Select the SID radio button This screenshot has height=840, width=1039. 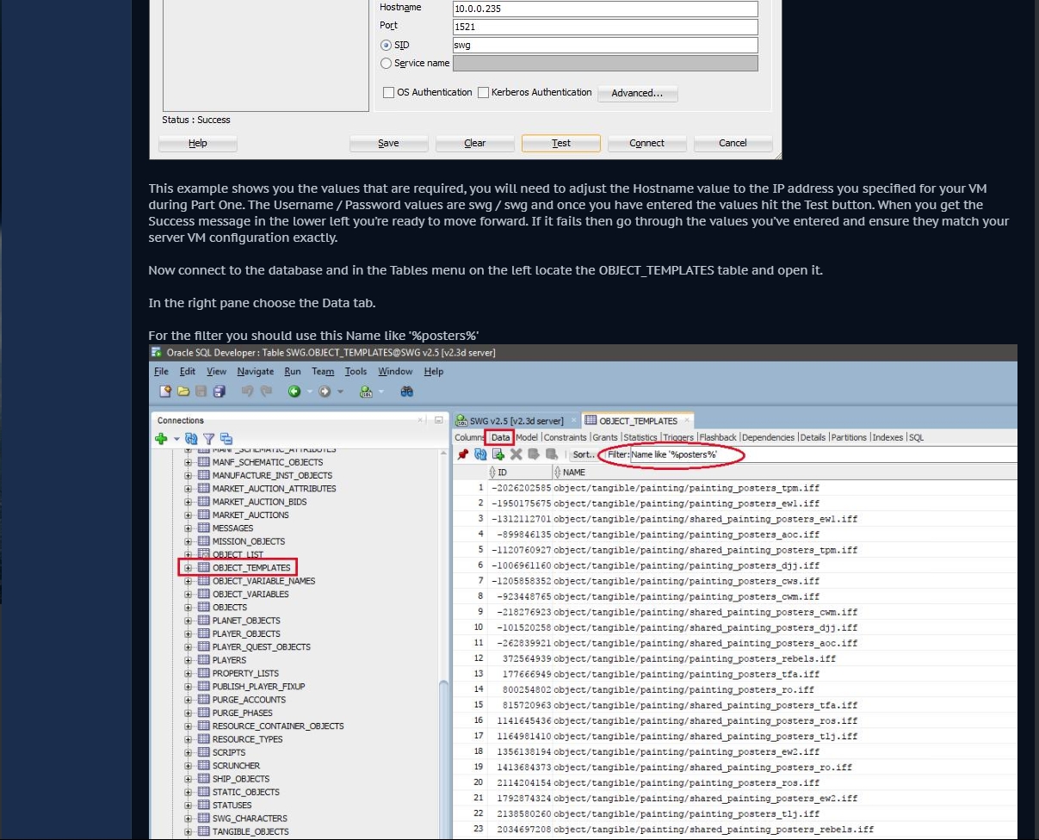[x=386, y=45]
